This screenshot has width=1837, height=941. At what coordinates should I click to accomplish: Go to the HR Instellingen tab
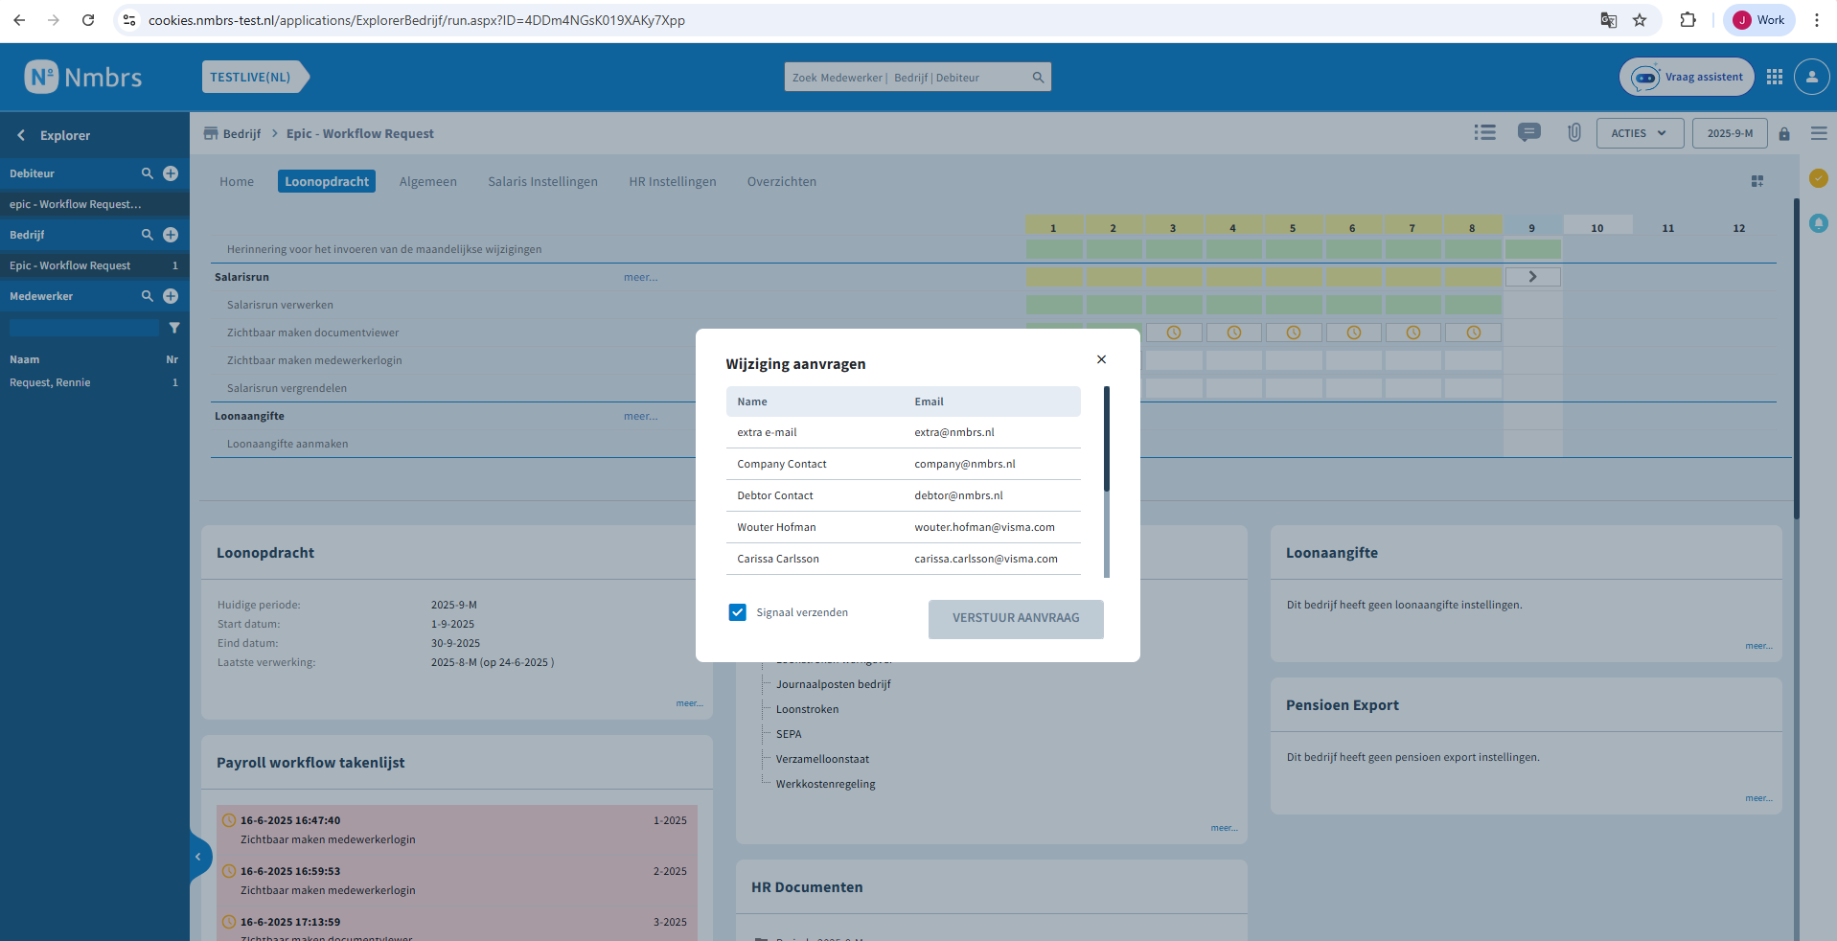[673, 181]
